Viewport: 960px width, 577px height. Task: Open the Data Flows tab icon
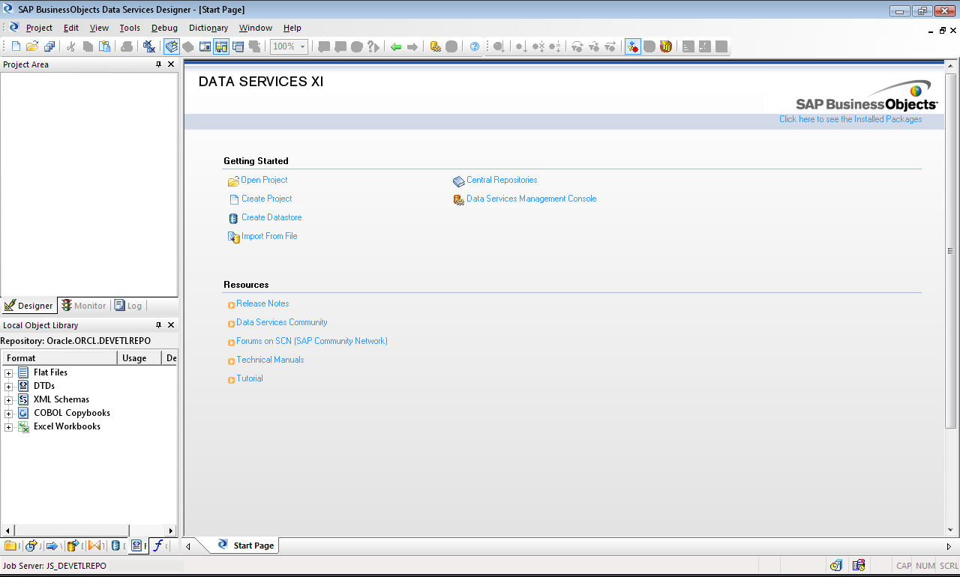pyautogui.click(x=75, y=546)
